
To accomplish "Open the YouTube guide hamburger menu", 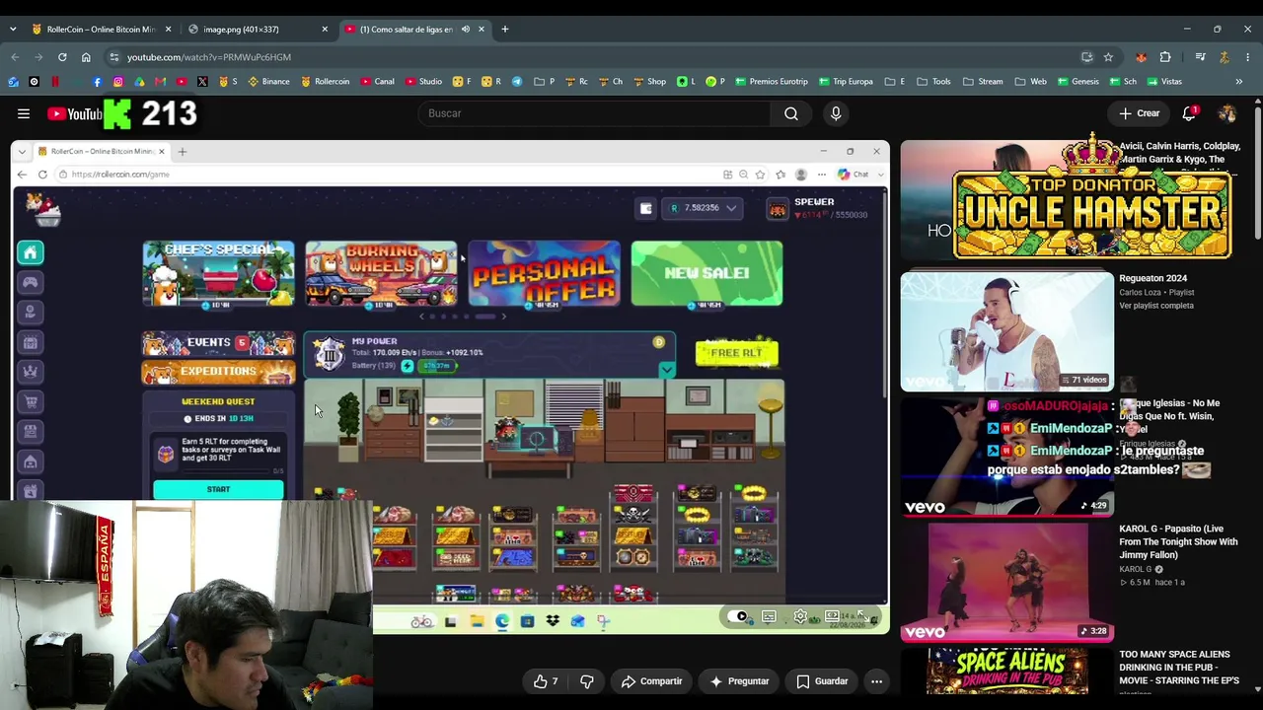I will point(24,113).
